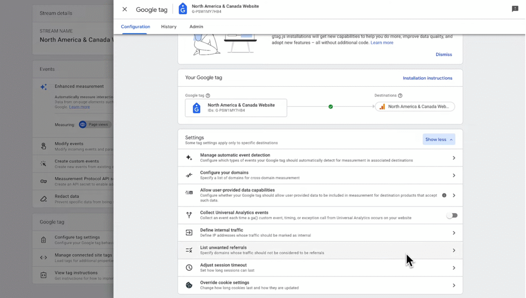Screen dimensions: 526x298
Task: Click the View tag instructions icon
Action: click(44, 275)
